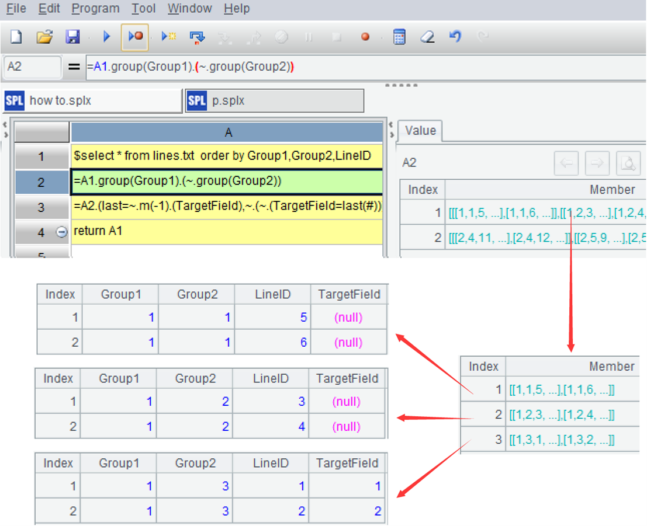Viewport: 647px width, 526px height.
Task: Select cell A3 containing the A2.(last= formula
Action: click(227, 207)
